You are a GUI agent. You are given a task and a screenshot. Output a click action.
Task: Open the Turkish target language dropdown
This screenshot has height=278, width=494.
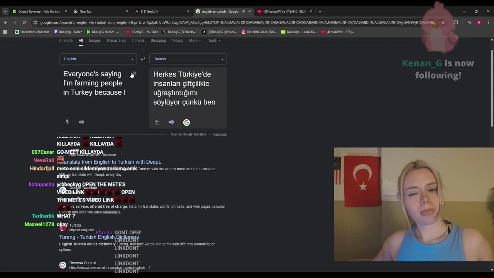188,59
